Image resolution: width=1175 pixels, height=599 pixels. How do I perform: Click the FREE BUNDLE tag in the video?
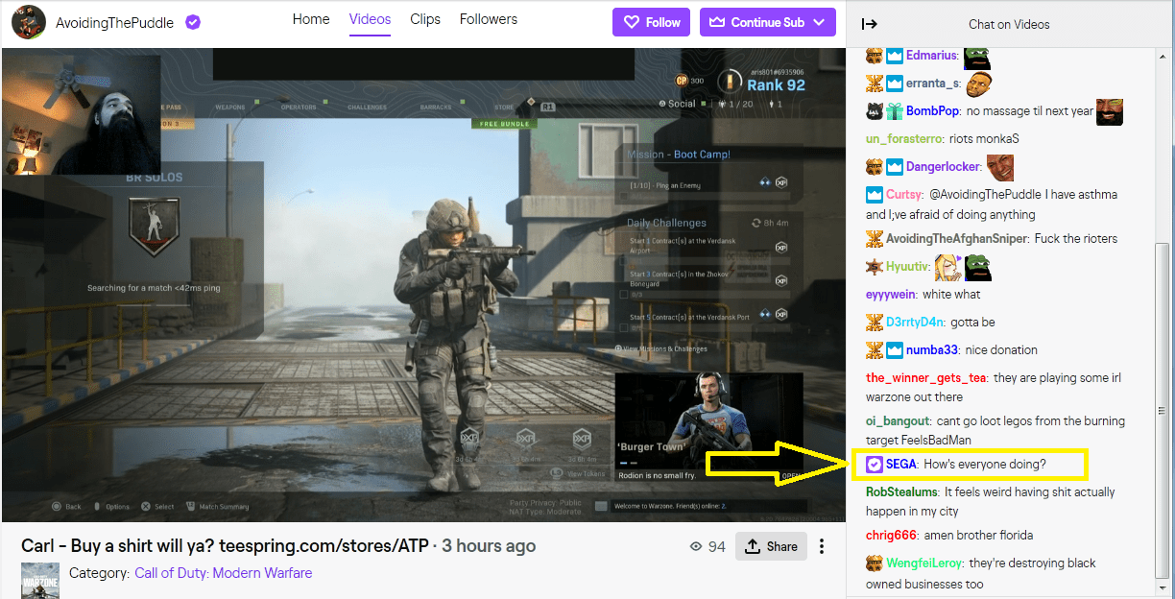[503, 124]
